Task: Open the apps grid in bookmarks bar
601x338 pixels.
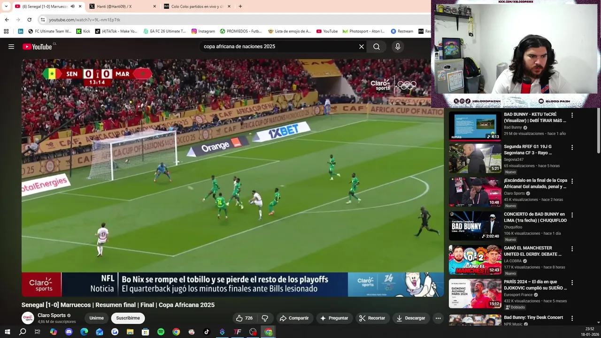Action: coord(6,31)
